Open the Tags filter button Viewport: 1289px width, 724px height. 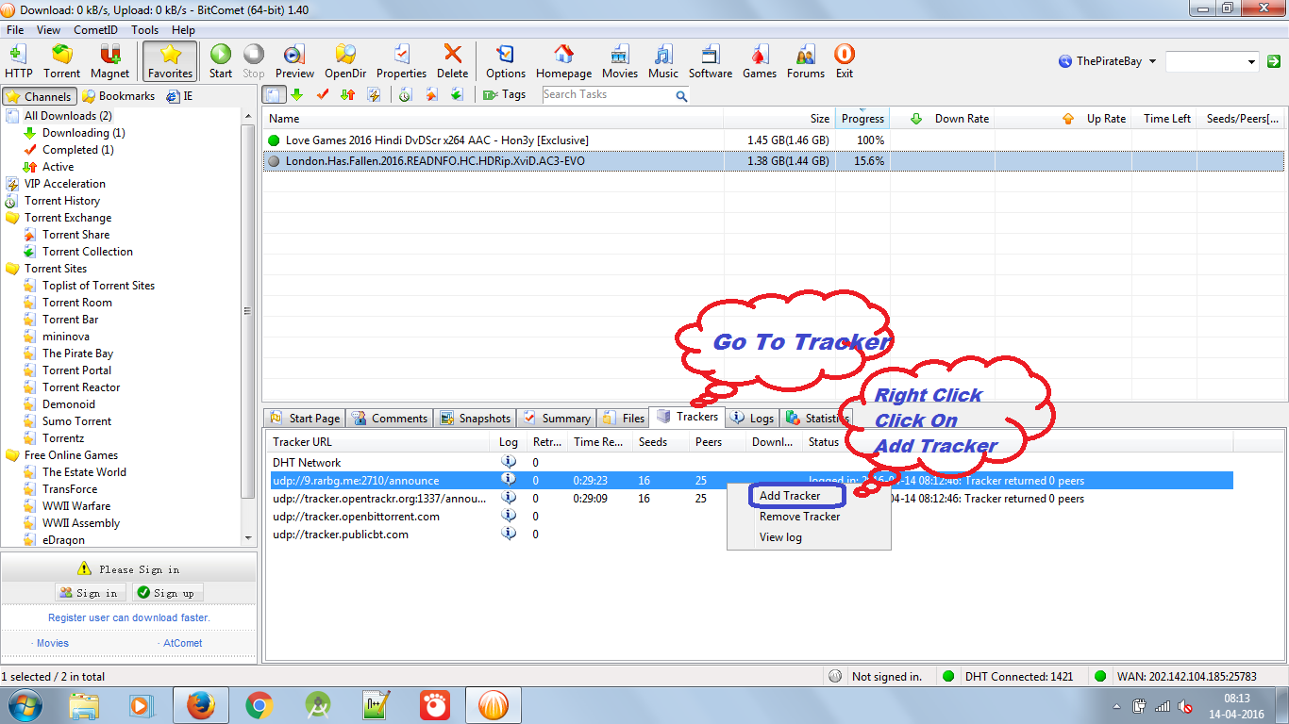505,94
